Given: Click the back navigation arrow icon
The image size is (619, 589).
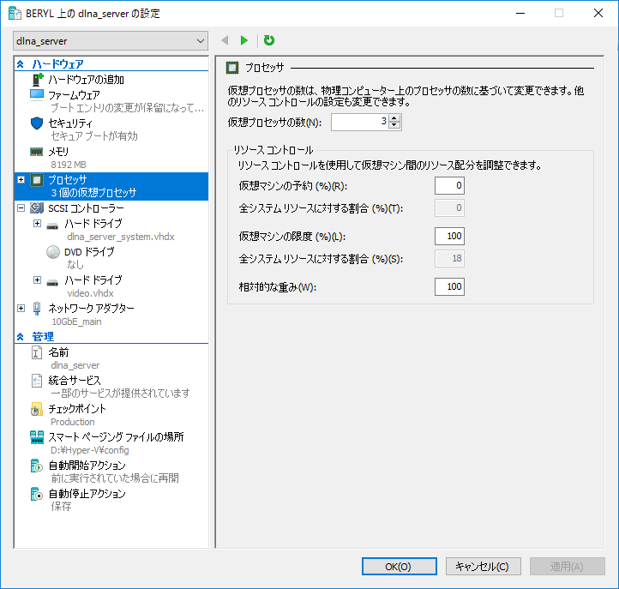Looking at the screenshot, I should click(225, 40).
